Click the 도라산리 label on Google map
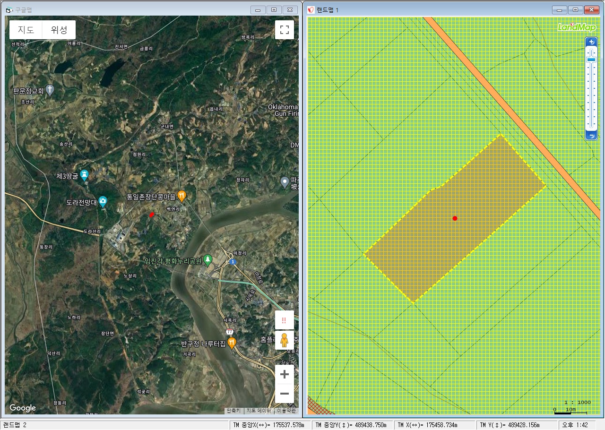The height and width of the screenshot is (430, 605). pos(92,232)
